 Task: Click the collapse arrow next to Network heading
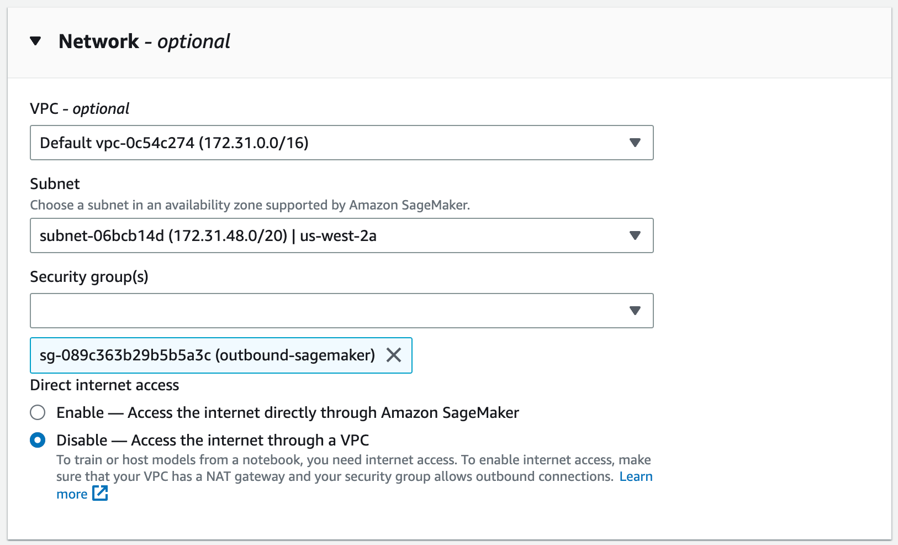point(35,40)
